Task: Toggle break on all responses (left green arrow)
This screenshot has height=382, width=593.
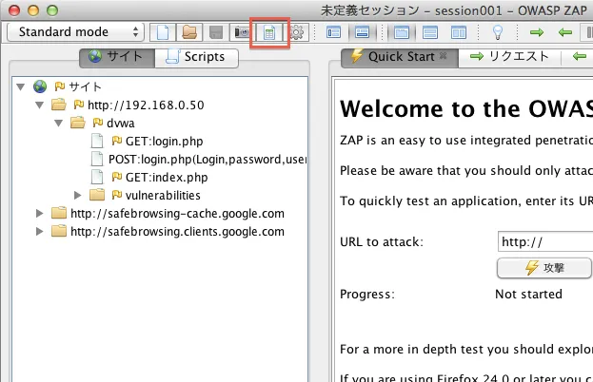Action: tap(565, 32)
